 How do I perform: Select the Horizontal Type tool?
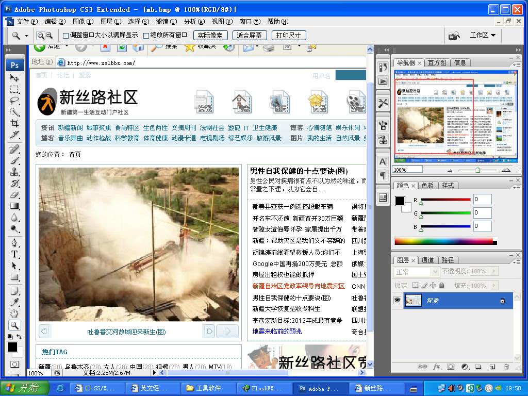(14, 254)
